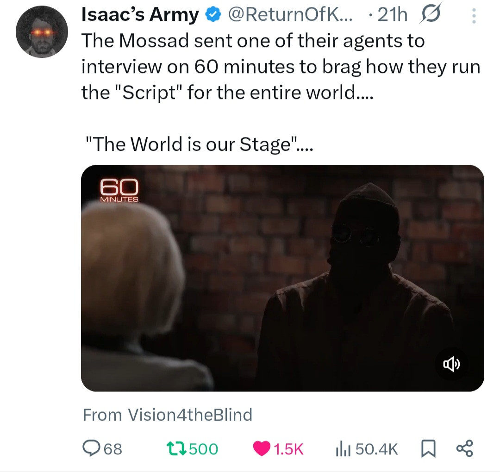
Task: Click the 500 reposts count
Action: (204, 449)
